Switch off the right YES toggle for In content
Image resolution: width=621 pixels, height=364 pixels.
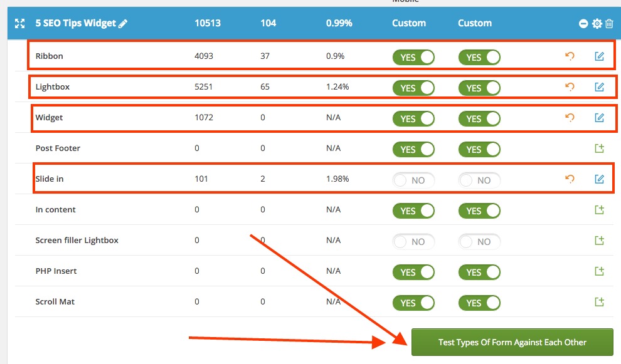tap(479, 211)
